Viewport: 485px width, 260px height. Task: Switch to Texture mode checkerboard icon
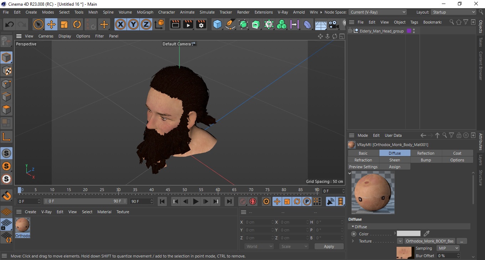[6, 71]
